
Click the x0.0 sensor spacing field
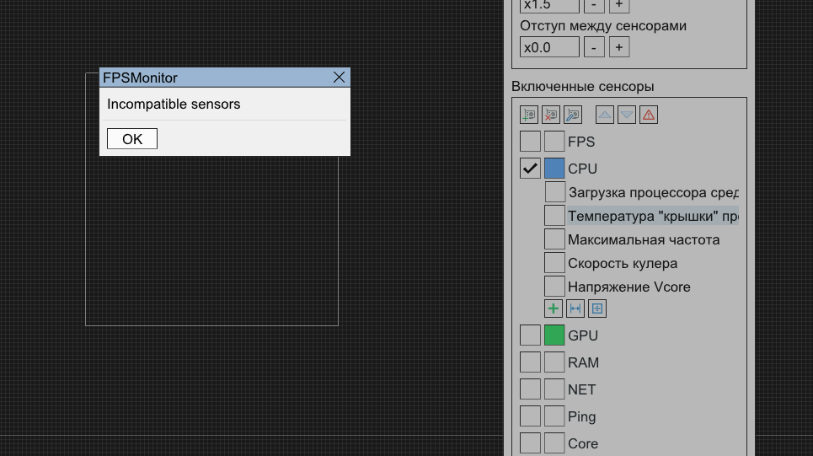point(549,47)
